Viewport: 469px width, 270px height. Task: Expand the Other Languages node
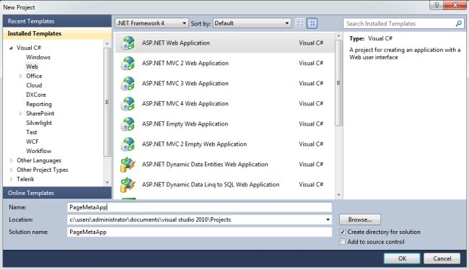point(12,160)
